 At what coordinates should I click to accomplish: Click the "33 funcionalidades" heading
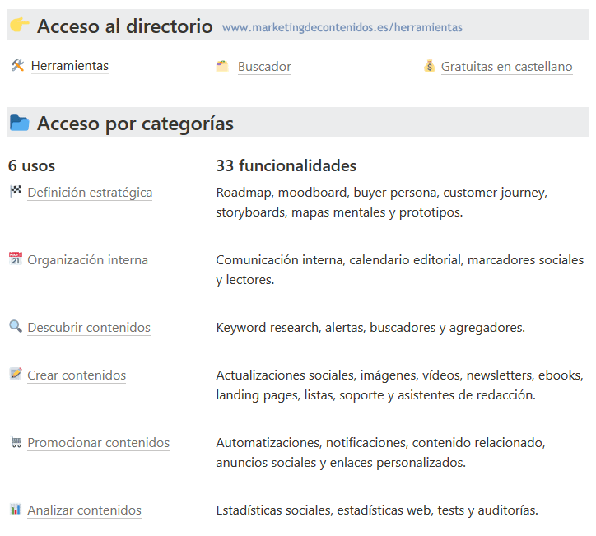286,166
